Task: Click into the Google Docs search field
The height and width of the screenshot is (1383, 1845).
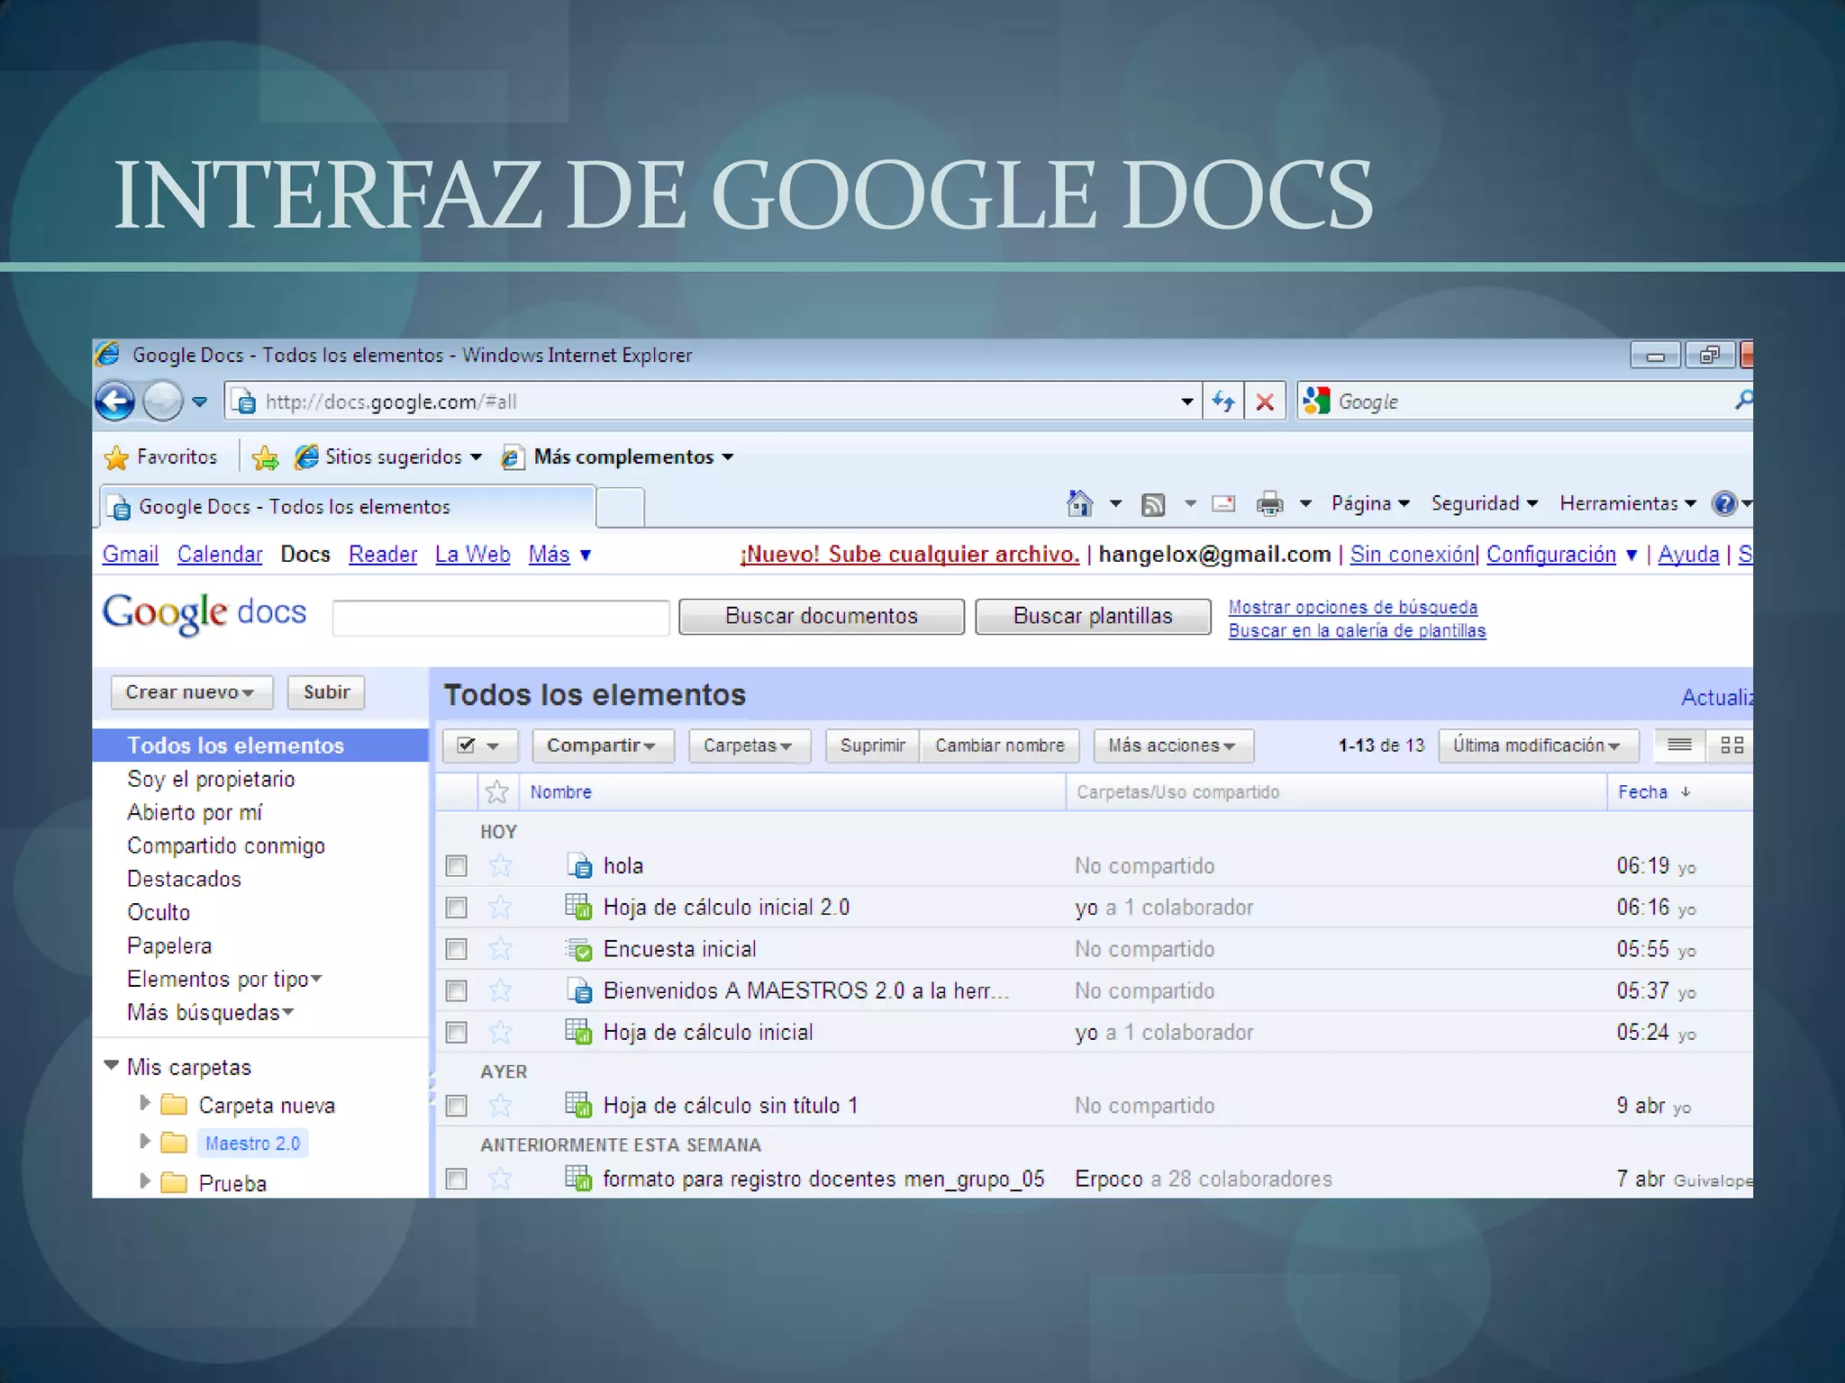Action: 501,618
